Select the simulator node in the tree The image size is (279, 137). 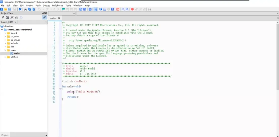tap(9, 26)
